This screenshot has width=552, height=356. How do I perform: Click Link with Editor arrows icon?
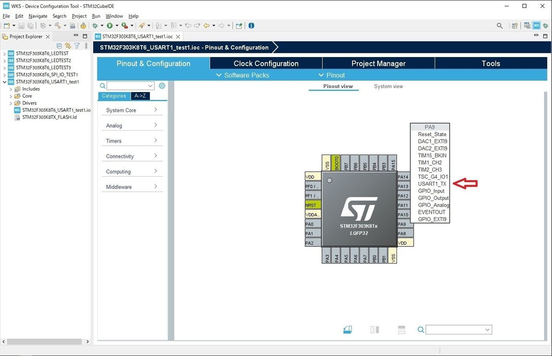pyautogui.click(x=68, y=46)
